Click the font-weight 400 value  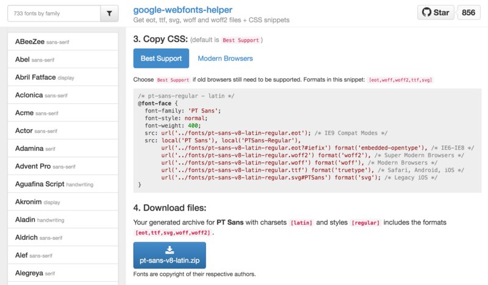click(193, 126)
